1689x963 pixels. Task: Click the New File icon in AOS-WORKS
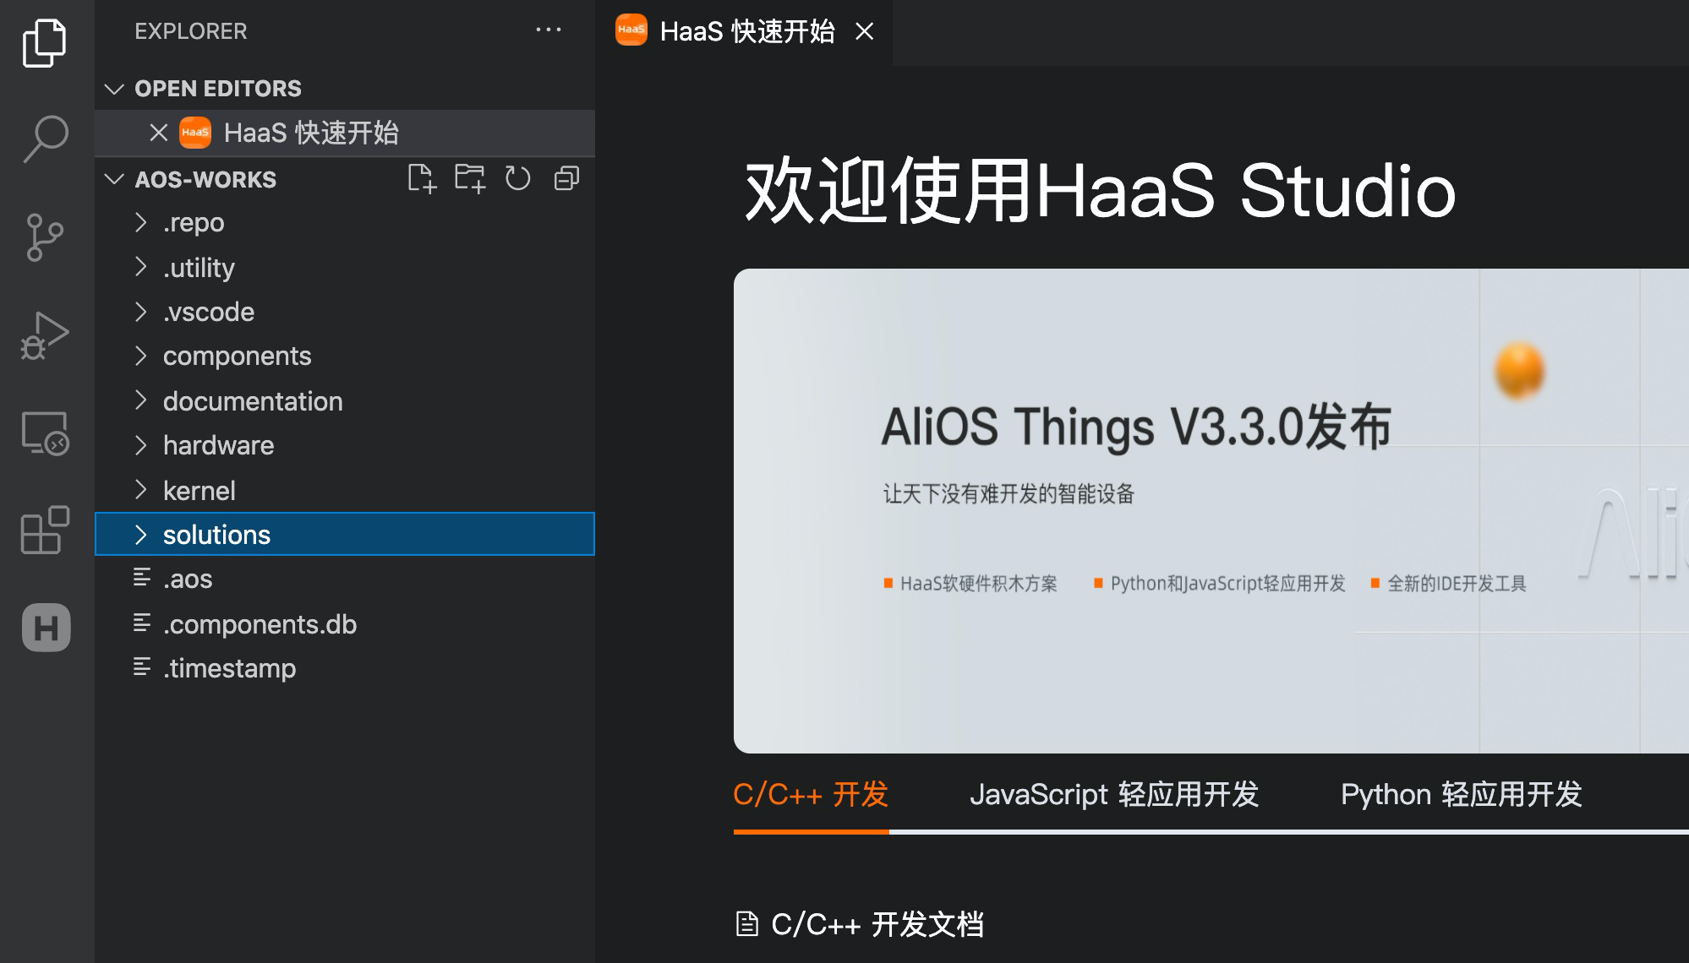(422, 179)
